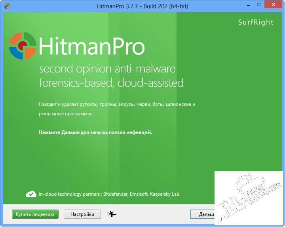Click the HitmanPro 3.7.7 title bar text
This screenshot has width=285, height=227.
pyautogui.click(x=142, y=6)
